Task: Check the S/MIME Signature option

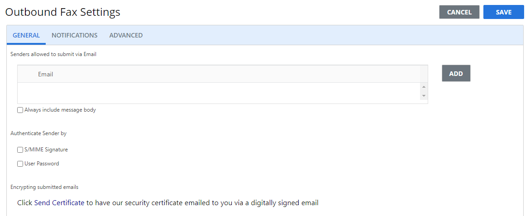Action: click(20, 150)
